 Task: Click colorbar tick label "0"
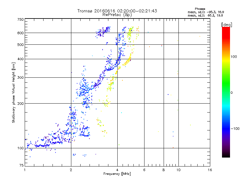(x=232, y=93)
